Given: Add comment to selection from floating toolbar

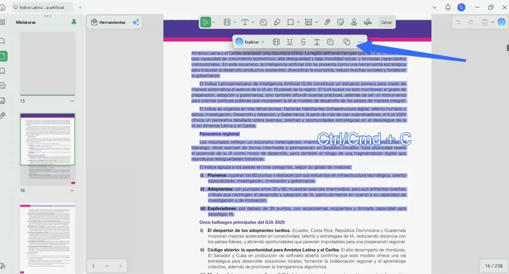Looking at the screenshot, I should click(330, 42).
